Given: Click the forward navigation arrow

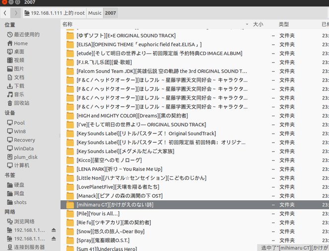Looking at the screenshot, I should pos(16,12).
